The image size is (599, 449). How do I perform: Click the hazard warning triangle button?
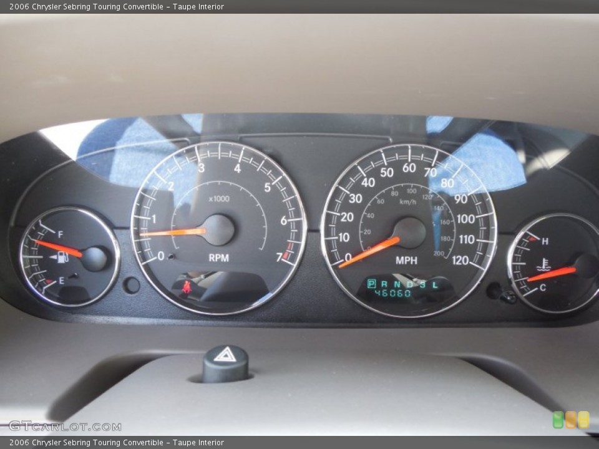225,363
